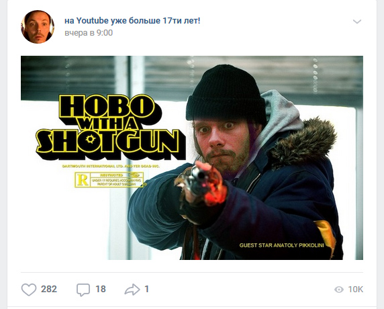The width and height of the screenshot is (384, 309).
Task: Click the eye views icon
Action: [339, 290]
